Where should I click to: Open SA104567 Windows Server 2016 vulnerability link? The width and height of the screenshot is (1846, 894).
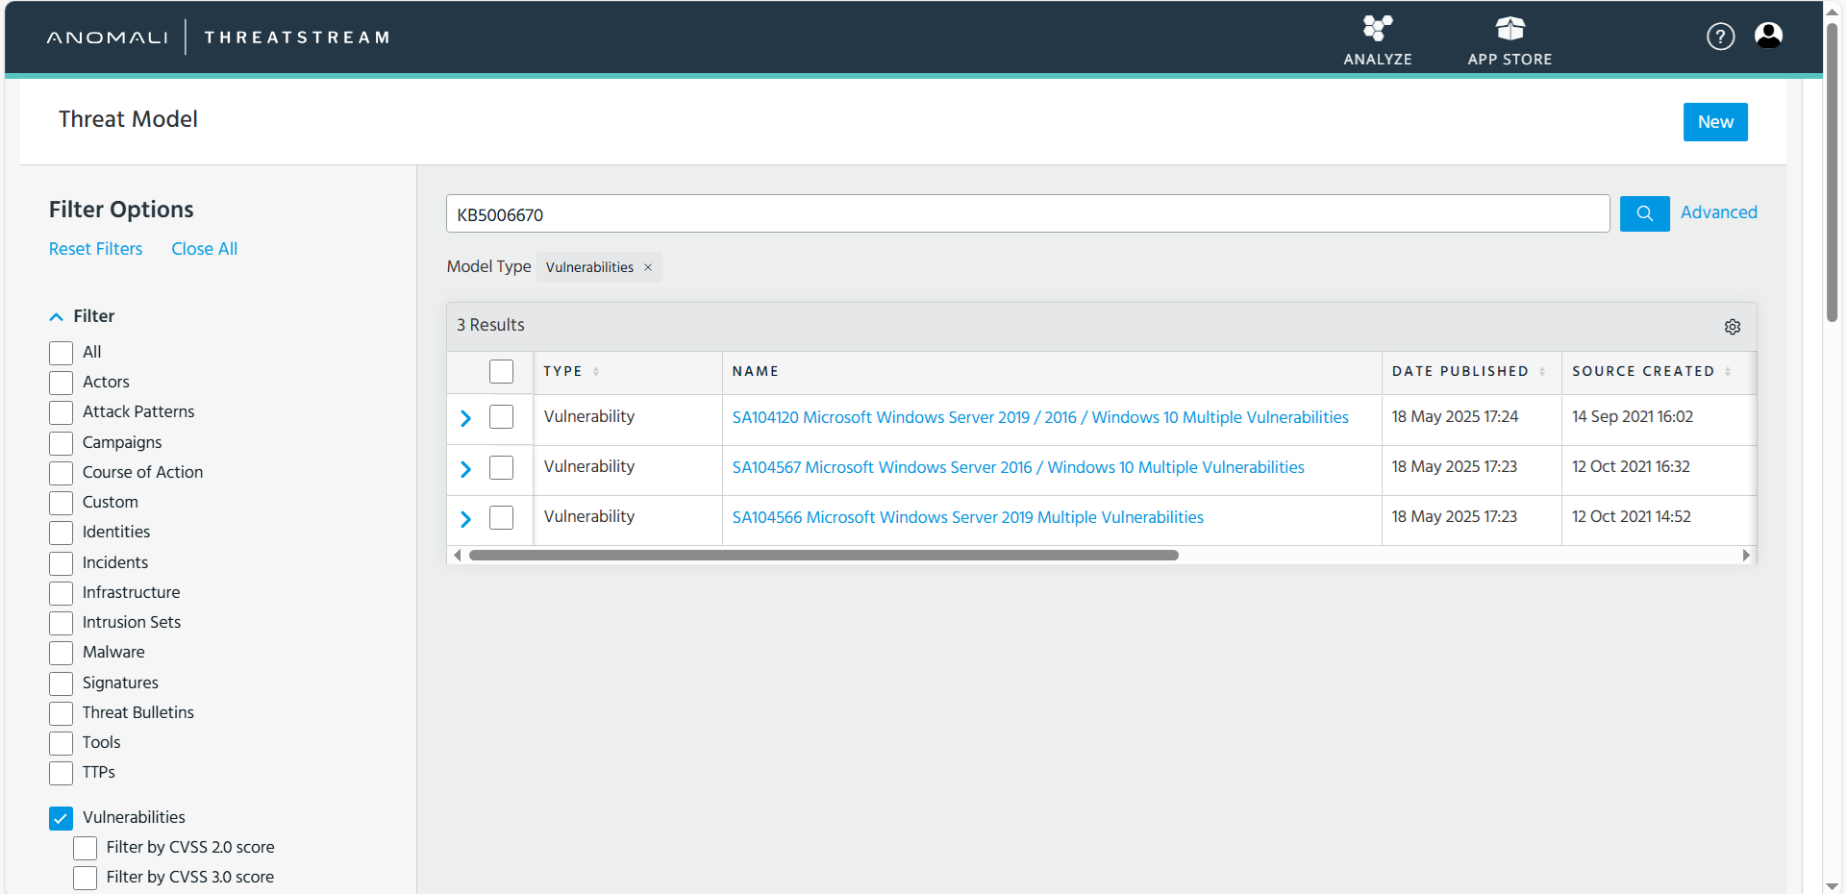[x=1018, y=467]
